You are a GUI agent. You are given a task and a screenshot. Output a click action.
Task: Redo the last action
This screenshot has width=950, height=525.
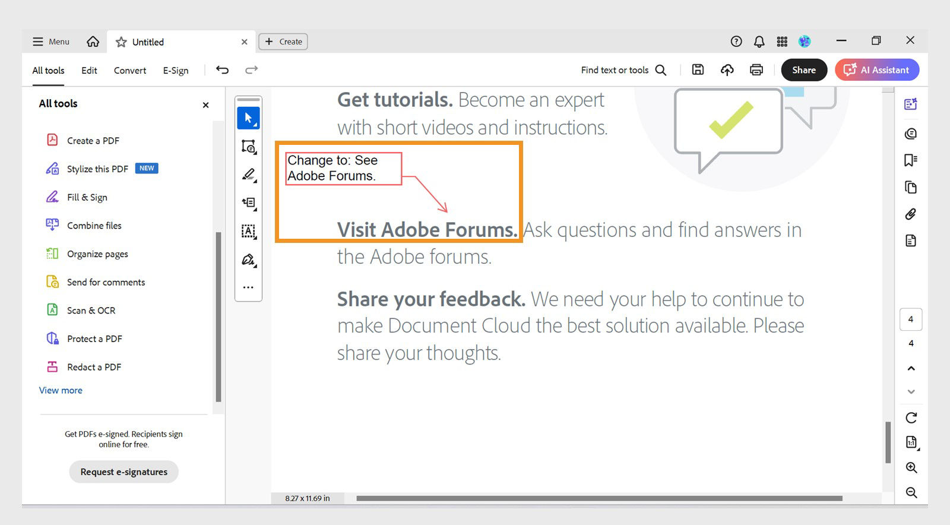252,69
